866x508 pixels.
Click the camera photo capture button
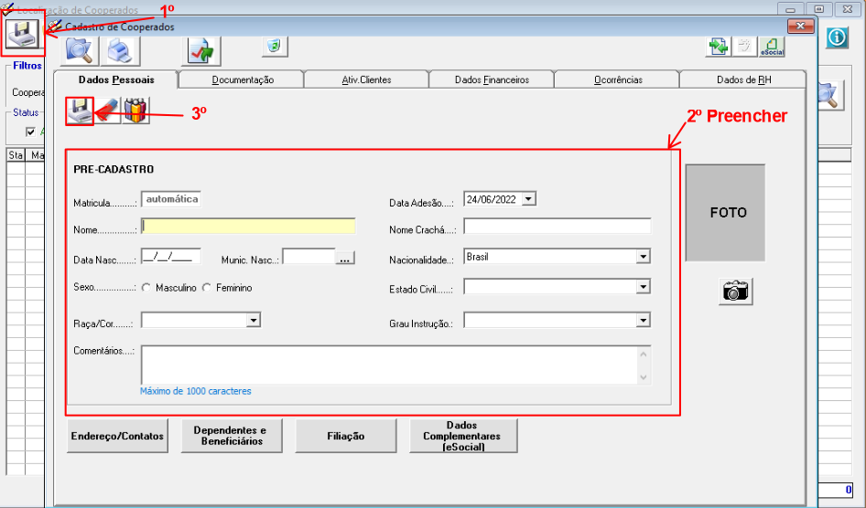click(x=736, y=291)
